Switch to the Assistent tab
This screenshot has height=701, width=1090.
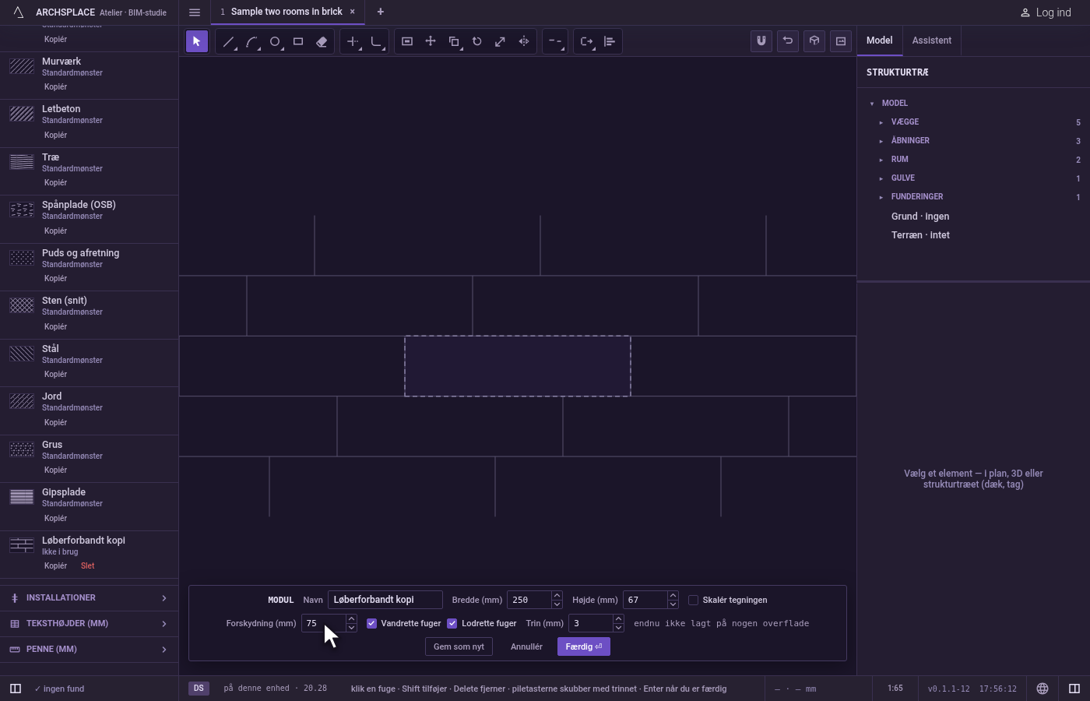(x=932, y=41)
